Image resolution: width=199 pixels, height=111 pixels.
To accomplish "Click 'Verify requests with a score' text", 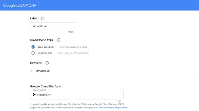I will click(x=73, y=47).
